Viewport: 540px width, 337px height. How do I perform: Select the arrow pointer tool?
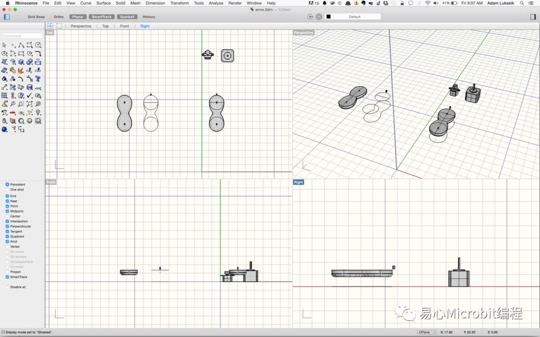[4, 45]
